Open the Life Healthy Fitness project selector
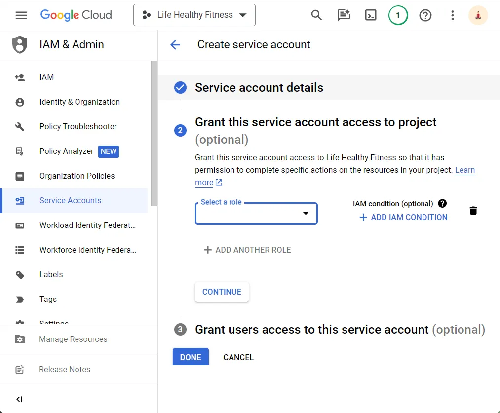This screenshot has height=413, width=500. click(194, 15)
